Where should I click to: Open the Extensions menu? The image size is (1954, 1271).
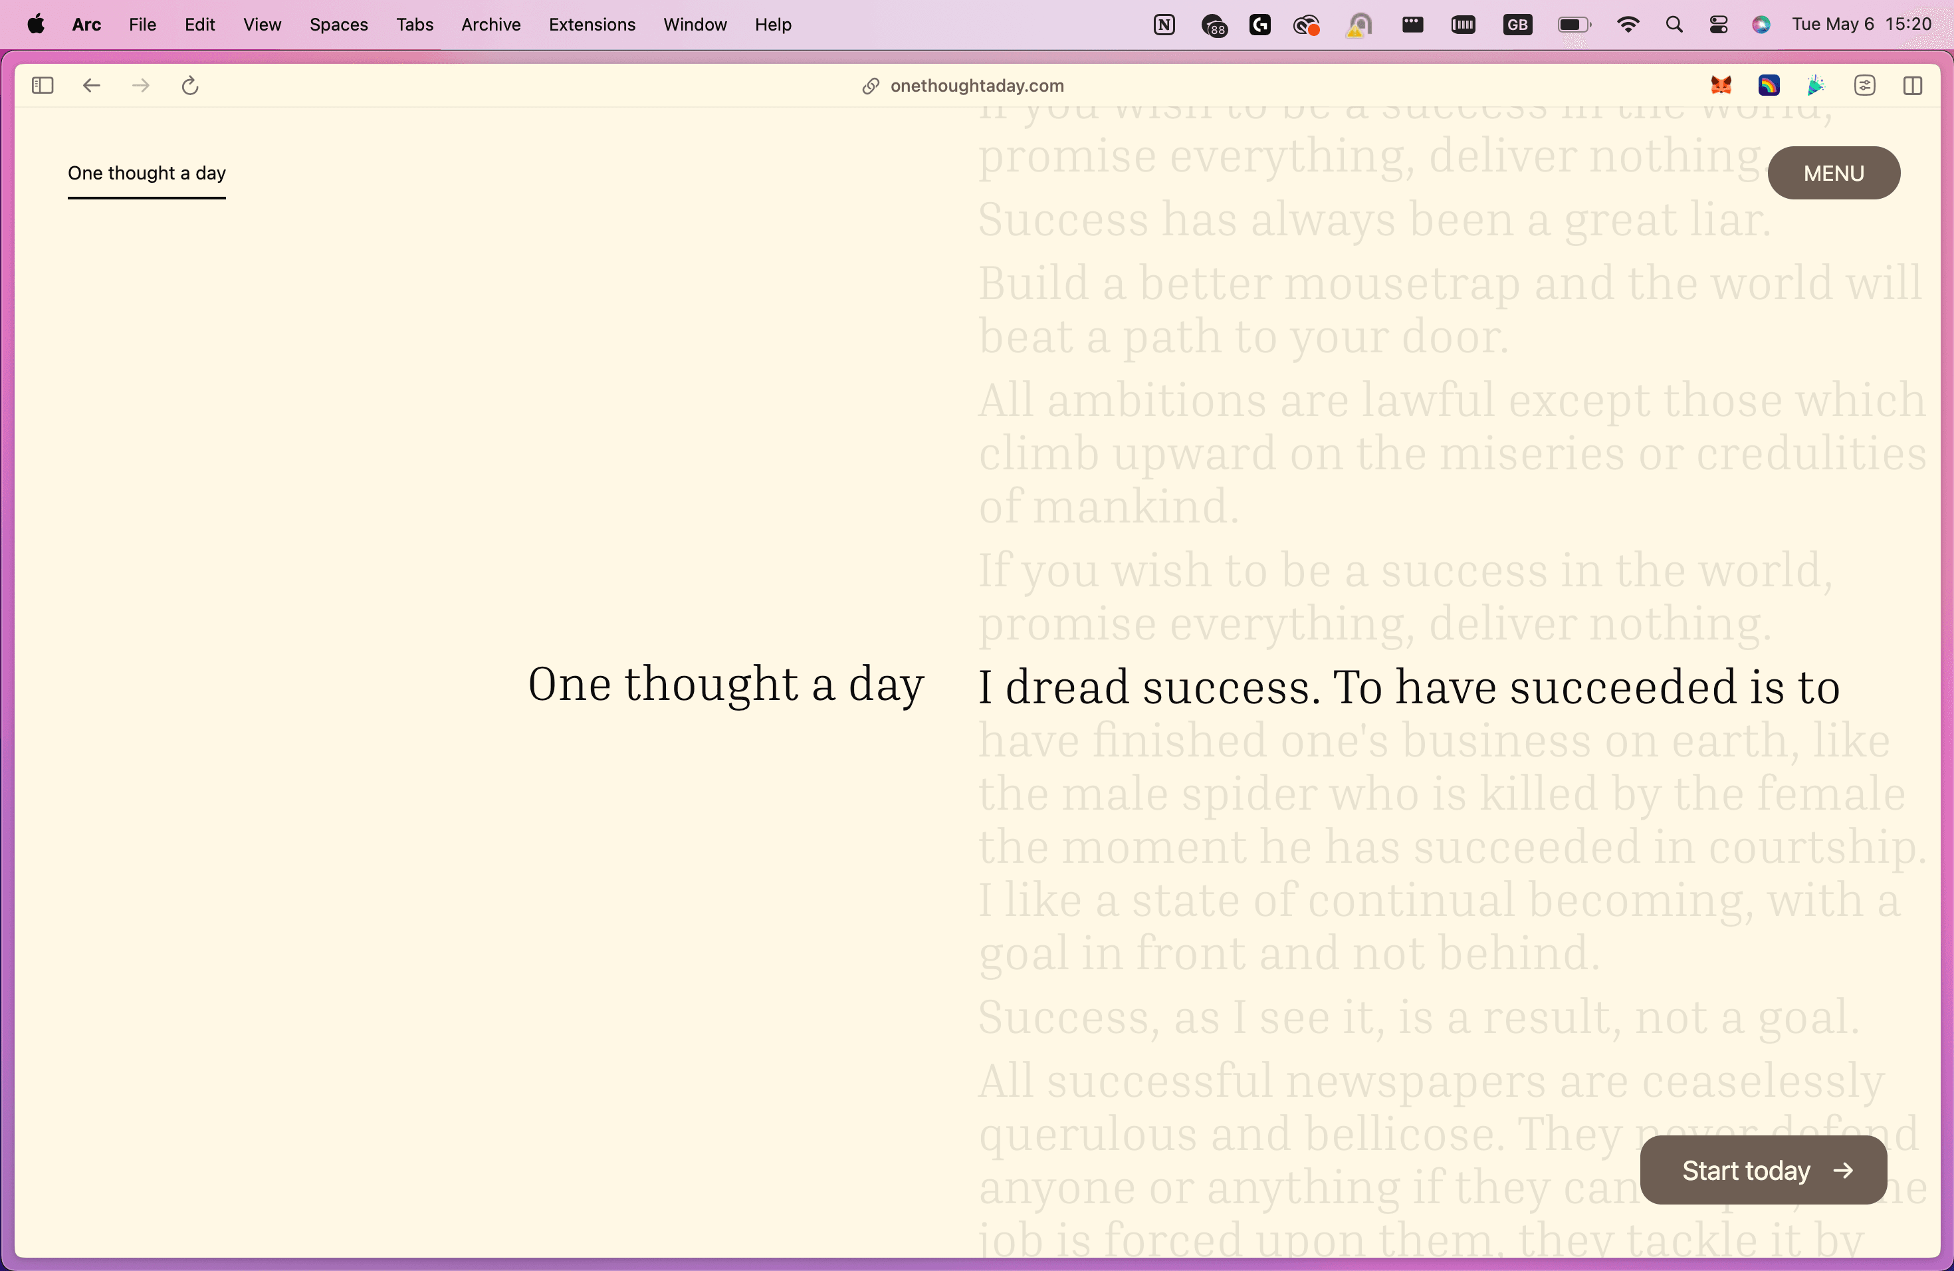coord(591,25)
